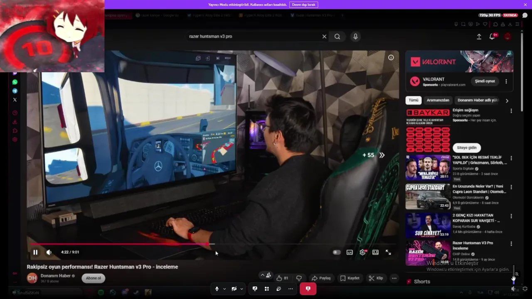Toggle subtitles in the video player
The width and height of the screenshot is (532, 299).
coord(350,252)
